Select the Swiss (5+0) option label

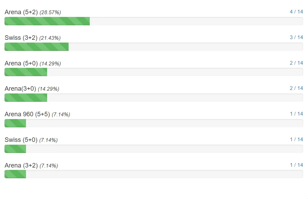tap(21, 140)
